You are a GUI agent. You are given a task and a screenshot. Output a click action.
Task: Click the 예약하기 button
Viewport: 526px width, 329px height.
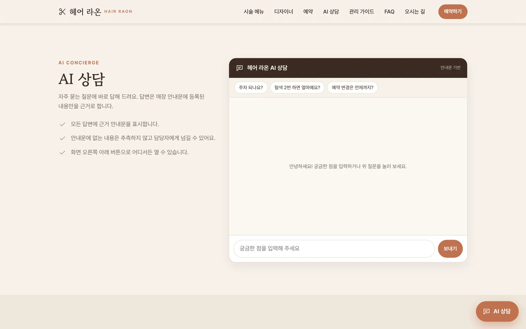[x=453, y=12]
